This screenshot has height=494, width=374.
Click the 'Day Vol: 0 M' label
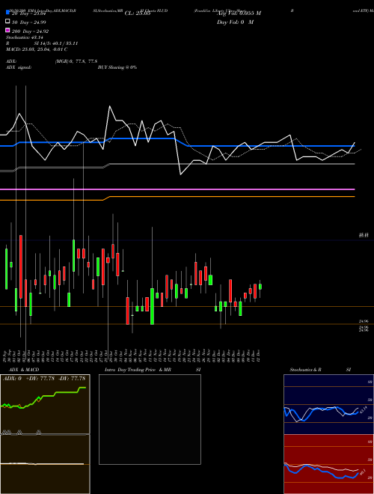235,22
